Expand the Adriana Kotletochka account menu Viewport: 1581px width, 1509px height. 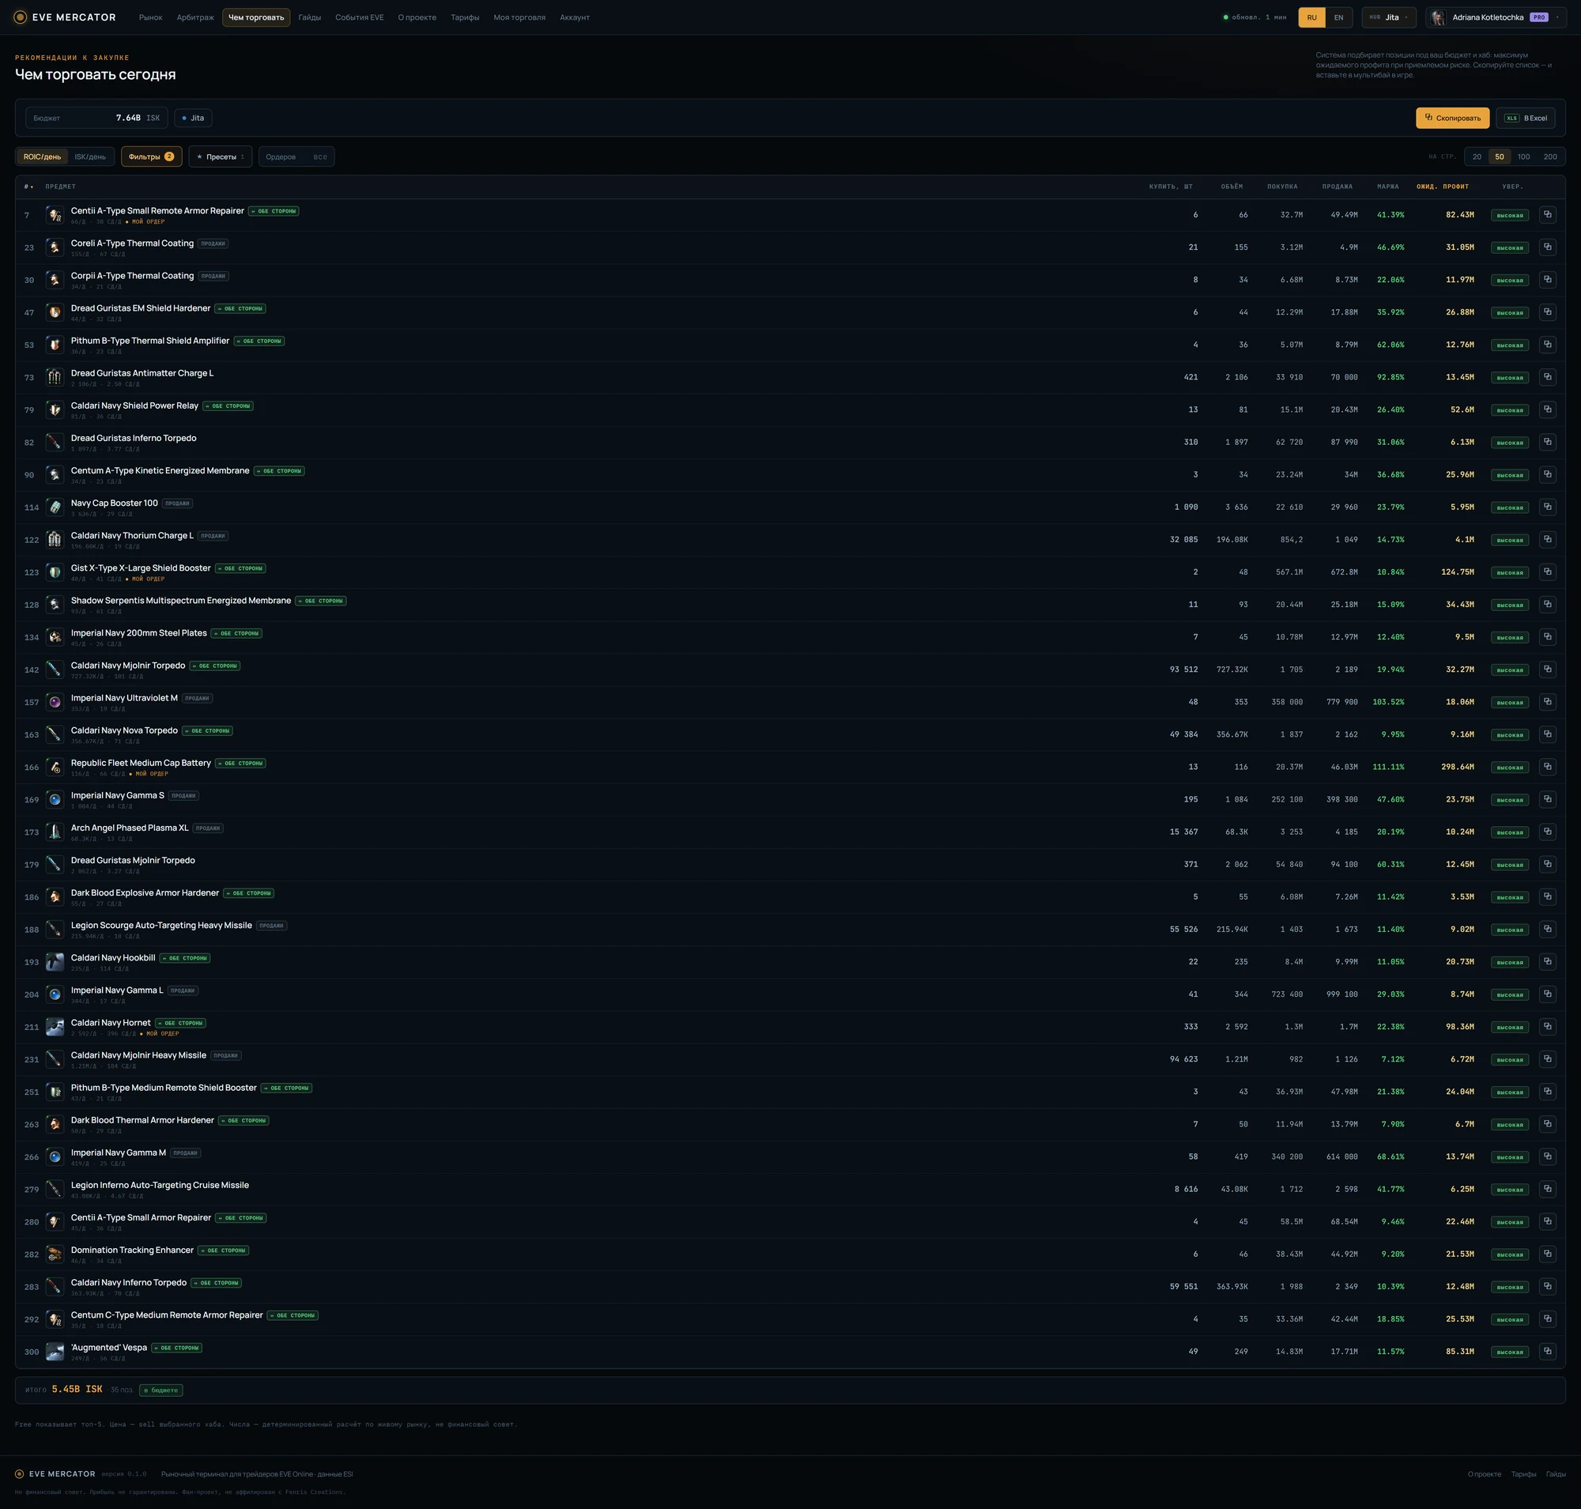(1496, 17)
